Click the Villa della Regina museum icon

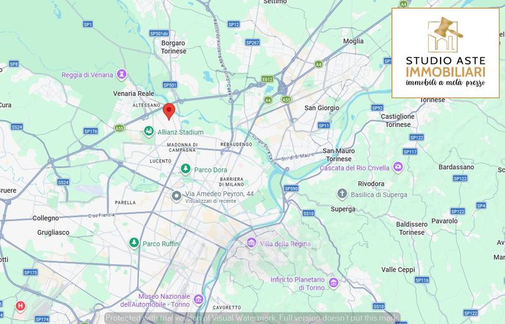251,243
